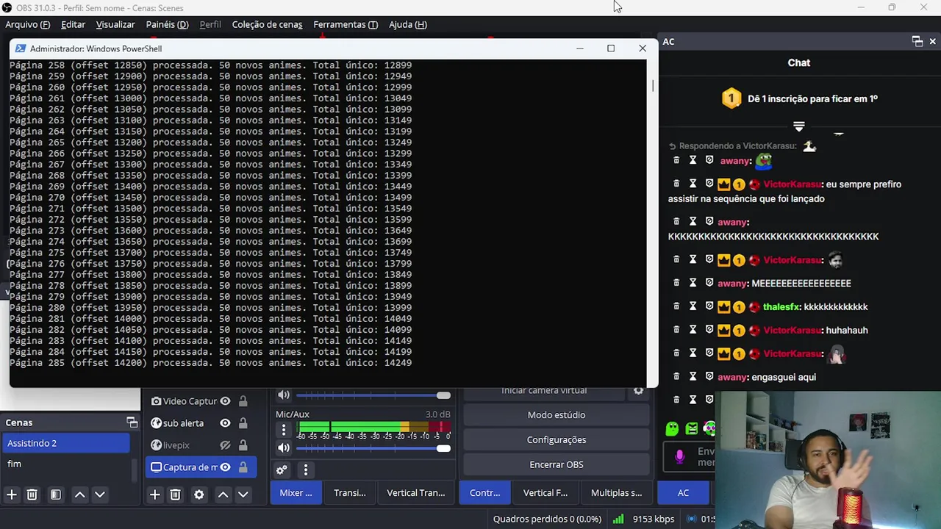Select the angry green square emote
This screenshot has height=529, width=941.
pos(692,428)
